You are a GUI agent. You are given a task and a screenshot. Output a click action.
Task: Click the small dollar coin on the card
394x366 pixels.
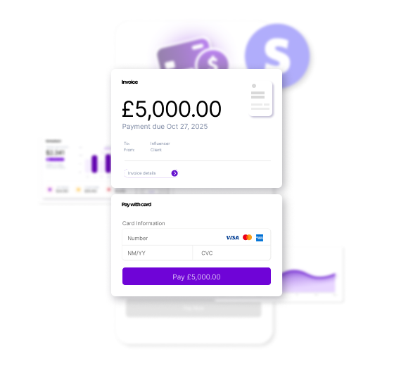(x=212, y=61)
